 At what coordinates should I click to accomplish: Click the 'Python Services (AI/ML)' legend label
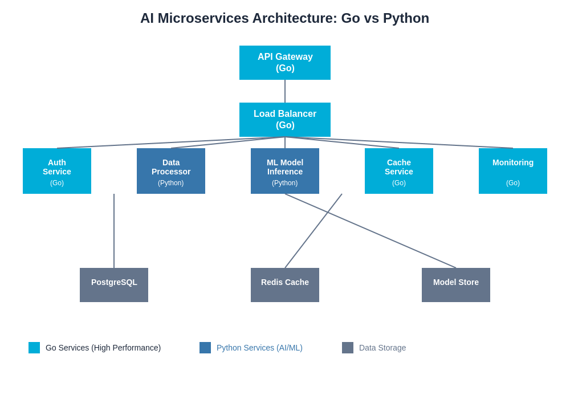(x=259, y=348)
